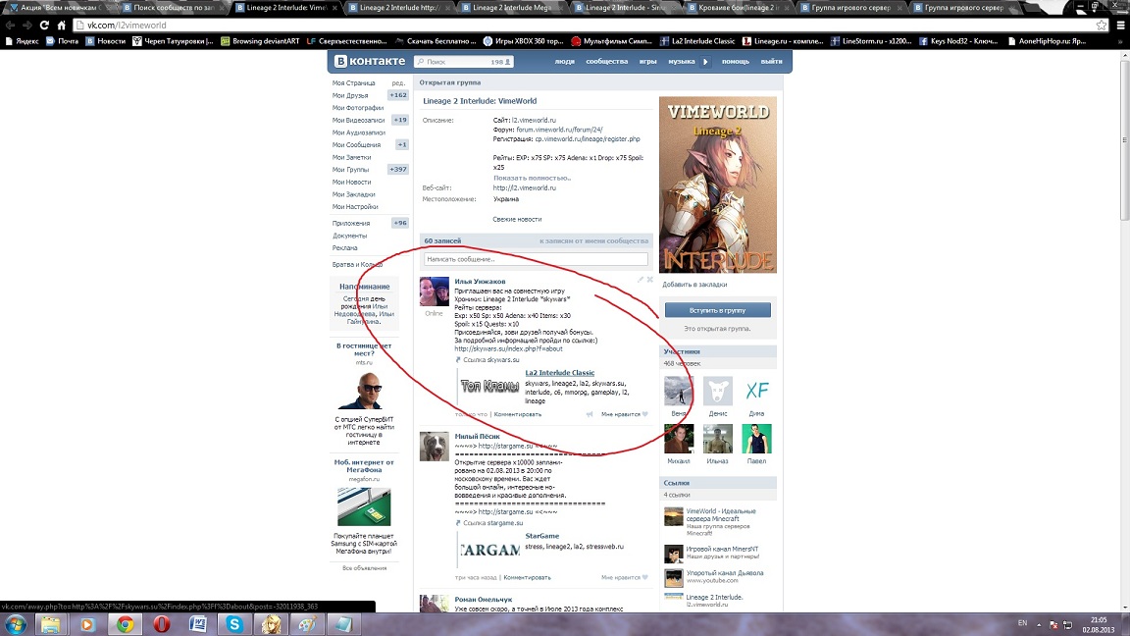The height and width of the screenshot is (636, 1130).
Task: Open люди in VK header
Action: click(564, 61)
